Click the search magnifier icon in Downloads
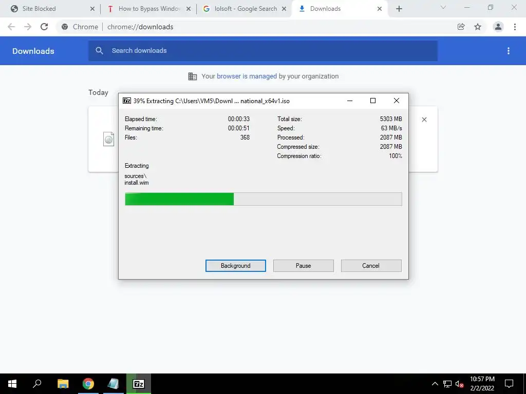Screen dimensions: 526x394 99,51
